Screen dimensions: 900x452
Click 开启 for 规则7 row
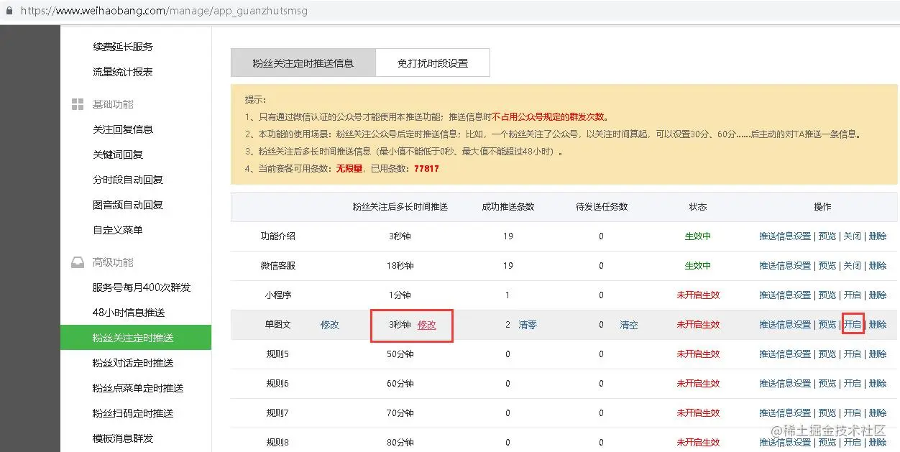point(853,412)
